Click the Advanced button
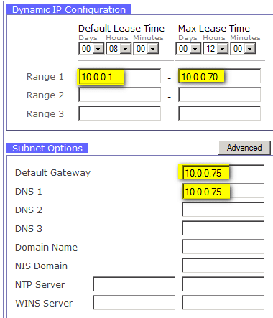 pyautogui.click(x=244, y=148)
